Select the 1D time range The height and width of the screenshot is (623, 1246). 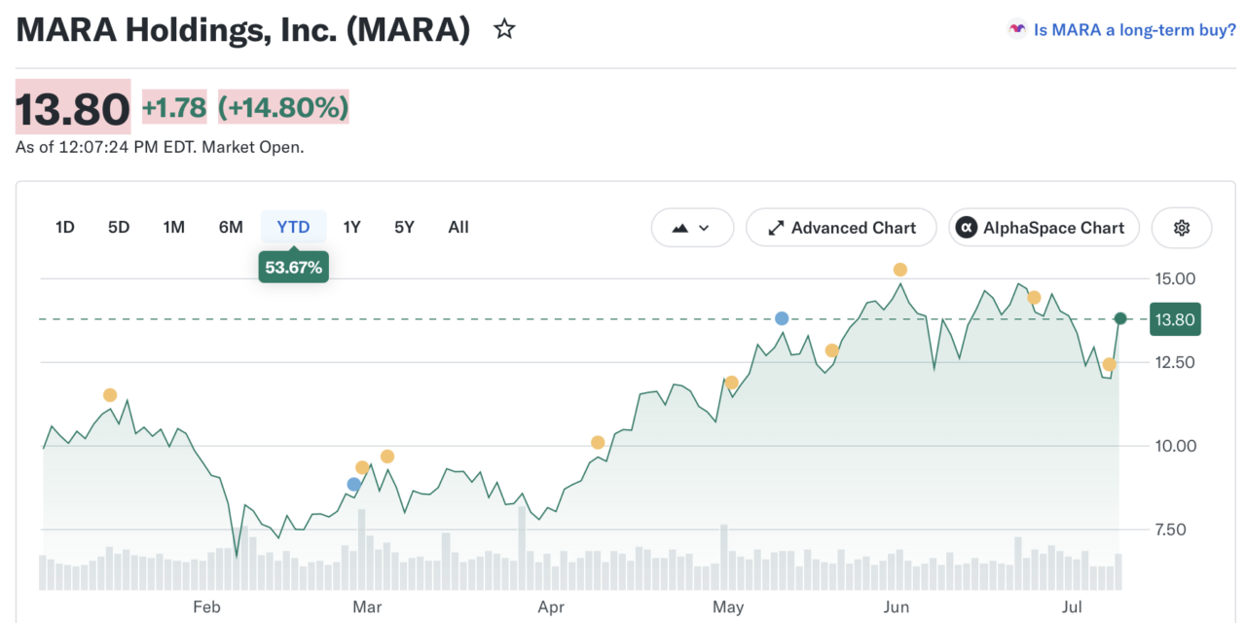point(64,227)
